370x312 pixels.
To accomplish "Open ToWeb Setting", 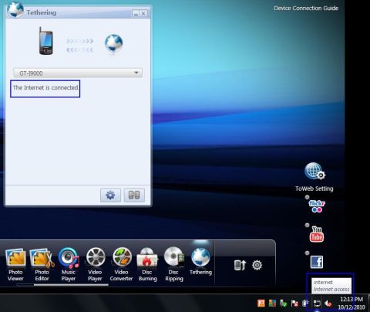I will [x=314, y=177].
